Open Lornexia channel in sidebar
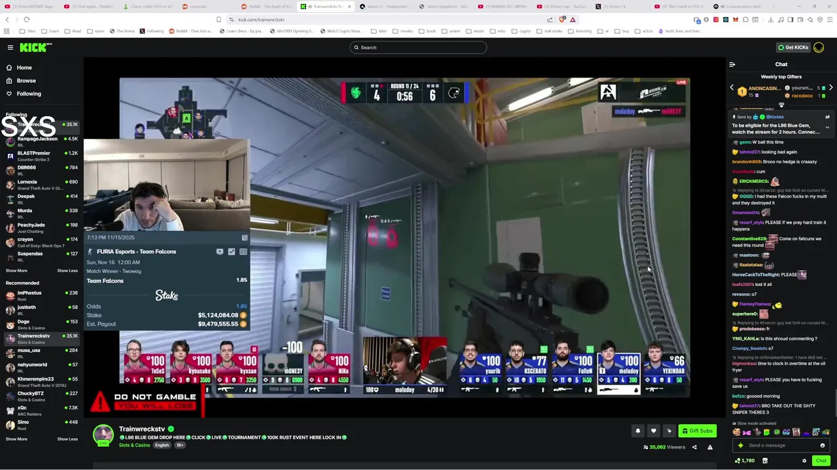Screen dimensions: 837x470 (42, 184)
